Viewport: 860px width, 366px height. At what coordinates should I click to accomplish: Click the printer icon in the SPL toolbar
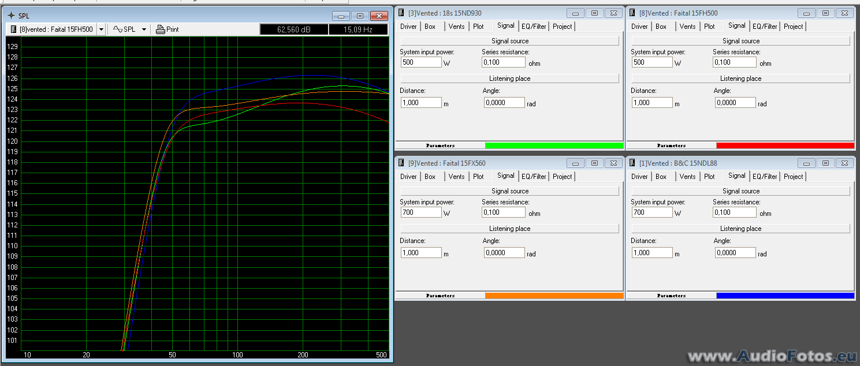[161, 29]
